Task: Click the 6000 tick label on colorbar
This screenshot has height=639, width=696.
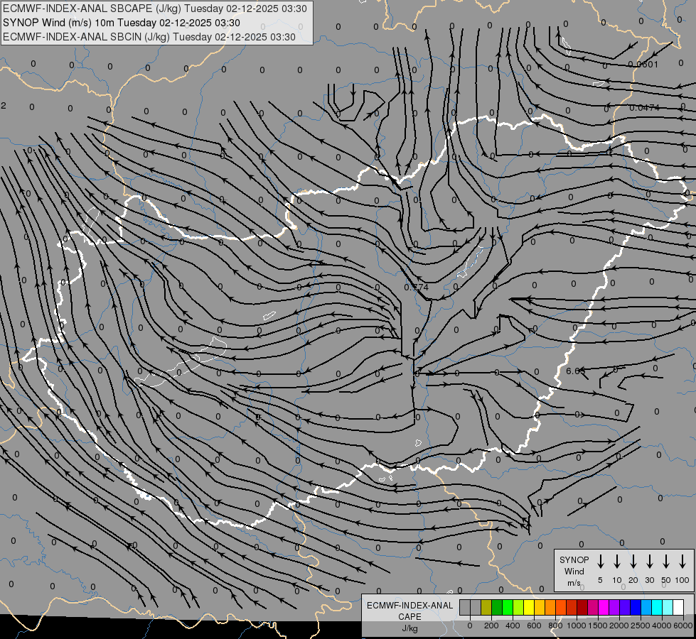Action: coord(682,626)
